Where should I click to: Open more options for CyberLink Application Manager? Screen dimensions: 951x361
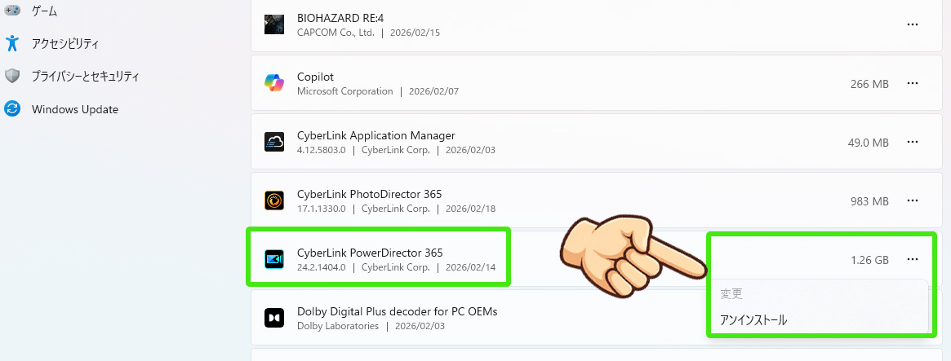tap(913, 143)
